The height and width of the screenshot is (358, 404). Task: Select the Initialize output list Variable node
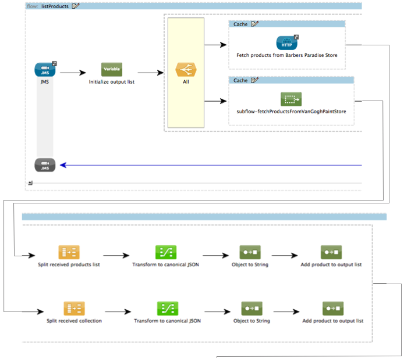click(x=112, y=70)
